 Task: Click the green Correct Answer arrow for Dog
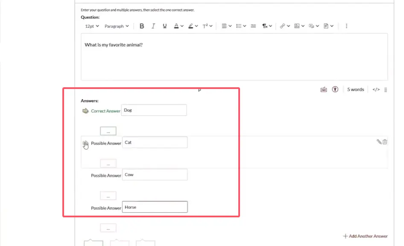point(85,111)
